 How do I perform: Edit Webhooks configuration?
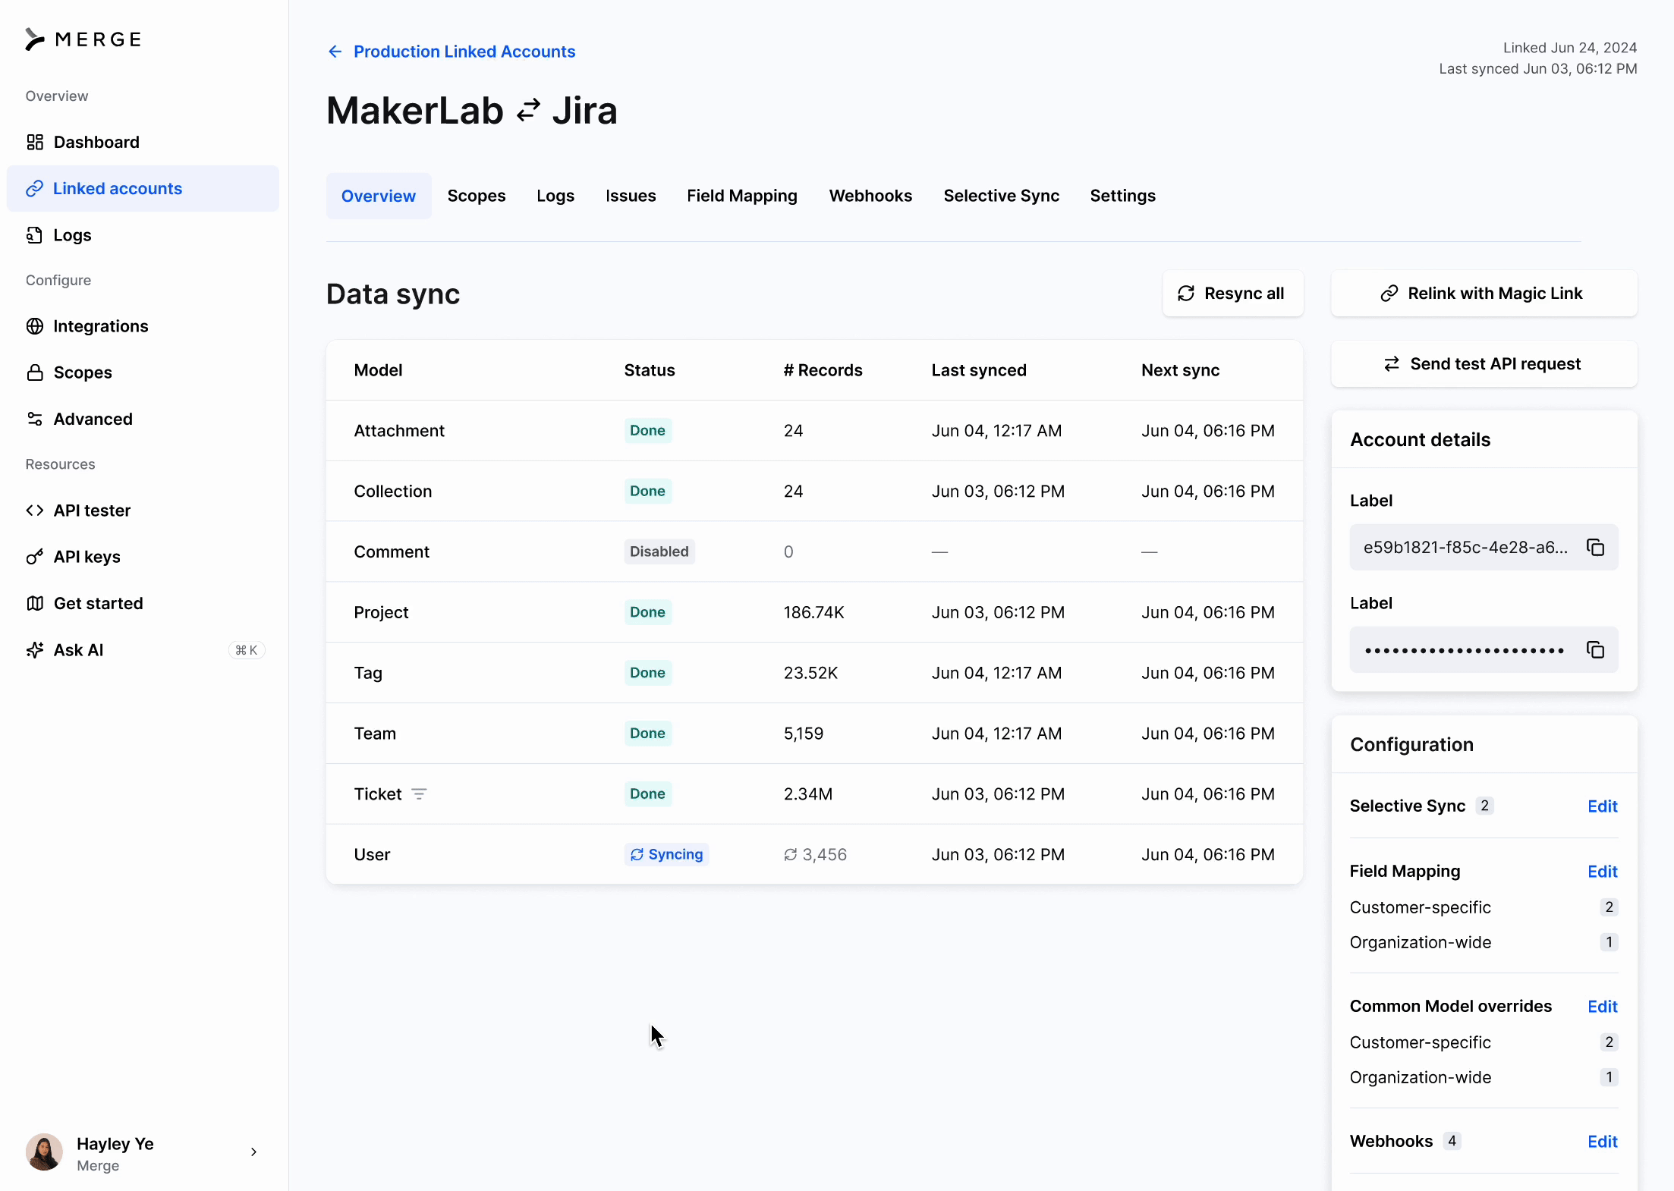point(1603,1142)
